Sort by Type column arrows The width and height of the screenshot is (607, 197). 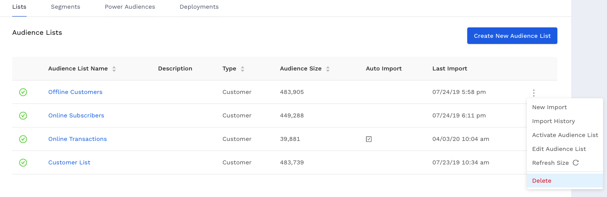pyautogui.click(x=243, y=69)
